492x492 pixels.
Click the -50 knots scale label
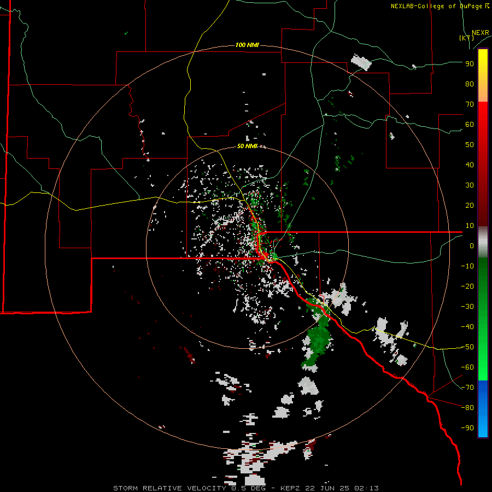coord(467,347)
